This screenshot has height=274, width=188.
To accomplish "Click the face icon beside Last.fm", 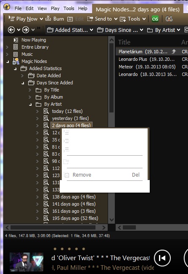I will (169, 19).
